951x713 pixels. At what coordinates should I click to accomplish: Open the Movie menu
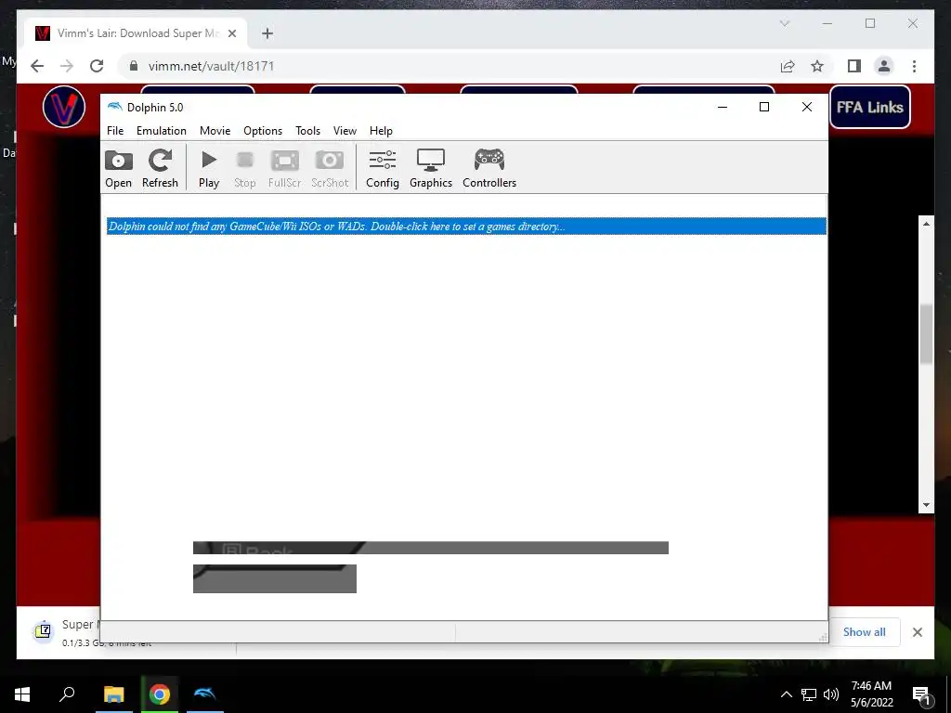pyautogui.click(x=215, y=130)
